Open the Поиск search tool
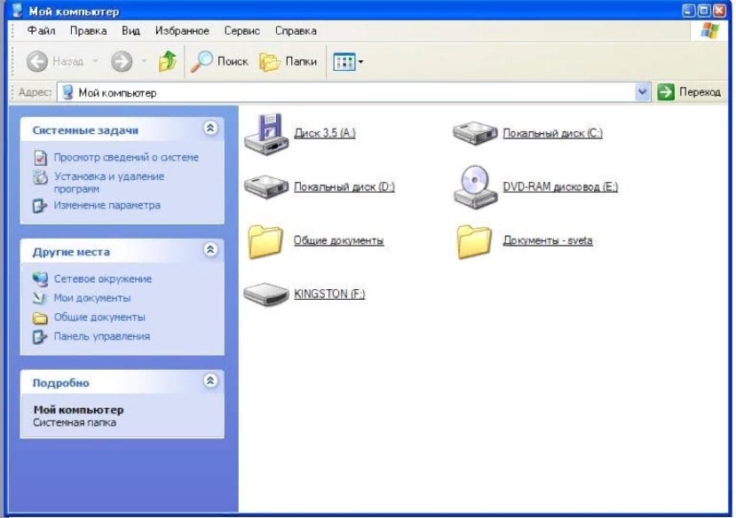Image resolution: width=736 pixels, height=518 pixels. (x=219, y=61)
